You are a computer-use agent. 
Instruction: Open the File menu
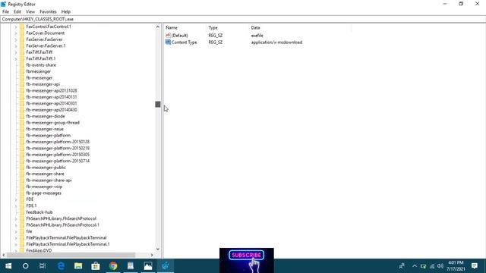5,12
